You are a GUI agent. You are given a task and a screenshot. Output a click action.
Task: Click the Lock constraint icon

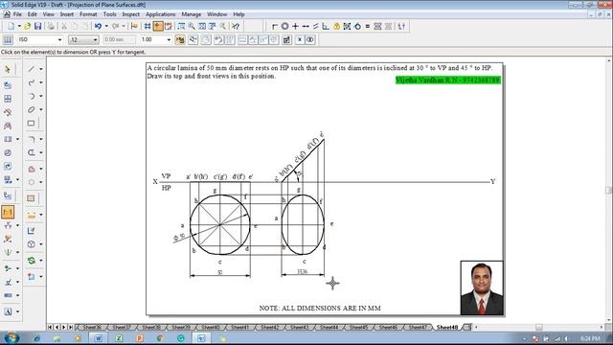[336, 26]
